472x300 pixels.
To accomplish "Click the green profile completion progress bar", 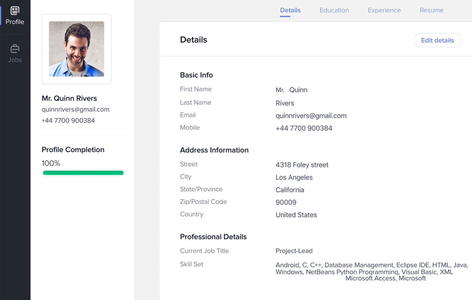I will click(83, 173).
